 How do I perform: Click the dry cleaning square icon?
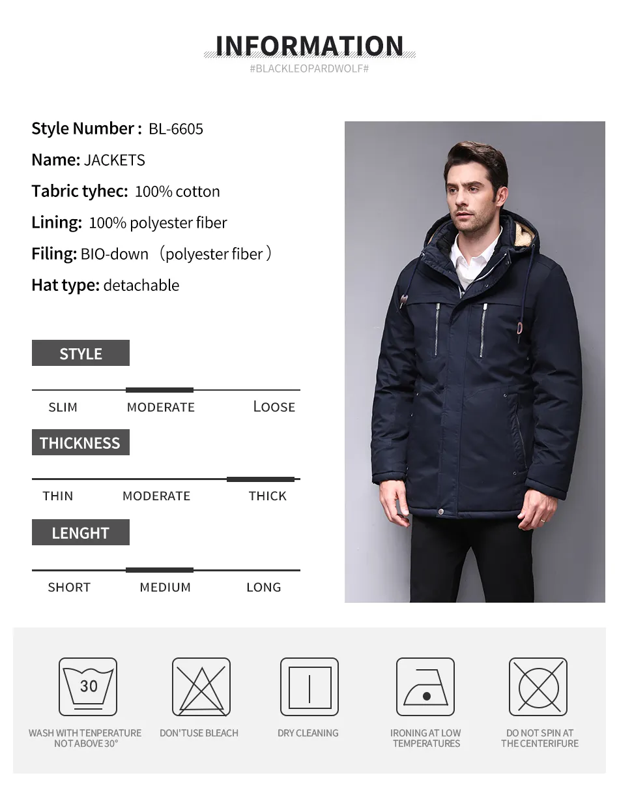(x=309, y=687)
